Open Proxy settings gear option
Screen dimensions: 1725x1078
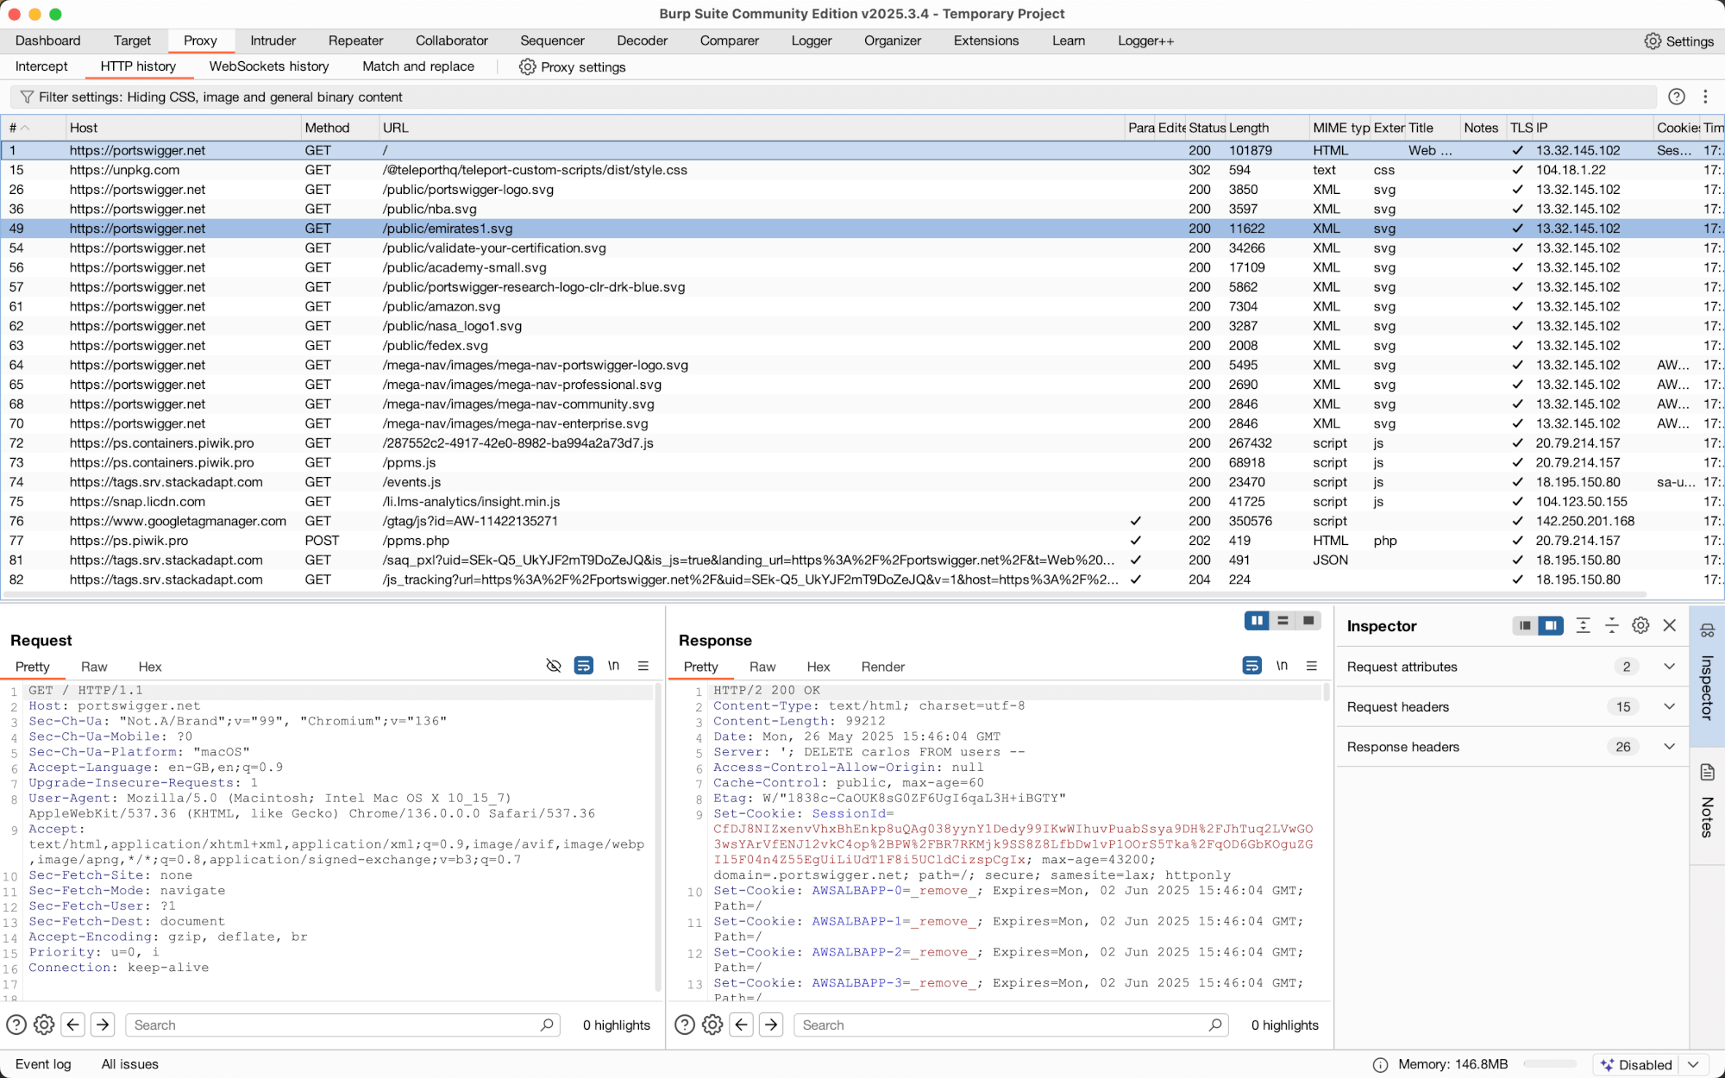coord(572,66)
